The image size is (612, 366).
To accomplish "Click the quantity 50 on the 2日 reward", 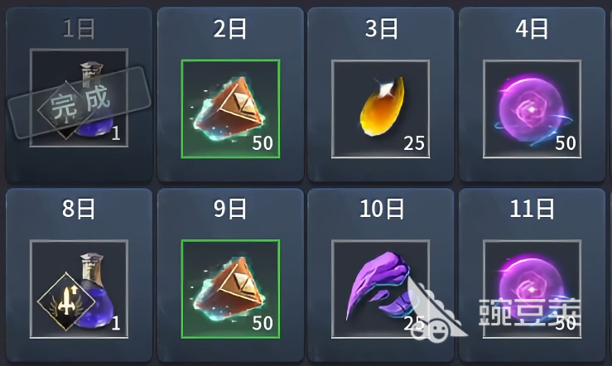I will (x=263, y=143).
